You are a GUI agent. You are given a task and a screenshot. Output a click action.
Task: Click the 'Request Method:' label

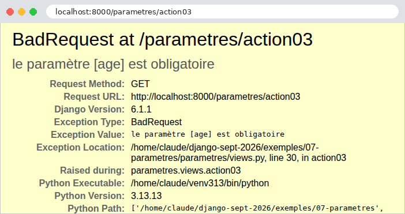click(x=87, y=84)
